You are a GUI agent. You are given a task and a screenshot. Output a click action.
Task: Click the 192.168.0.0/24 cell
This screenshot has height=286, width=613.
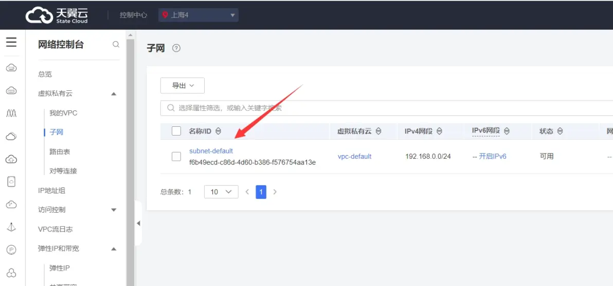click(428, 157)
